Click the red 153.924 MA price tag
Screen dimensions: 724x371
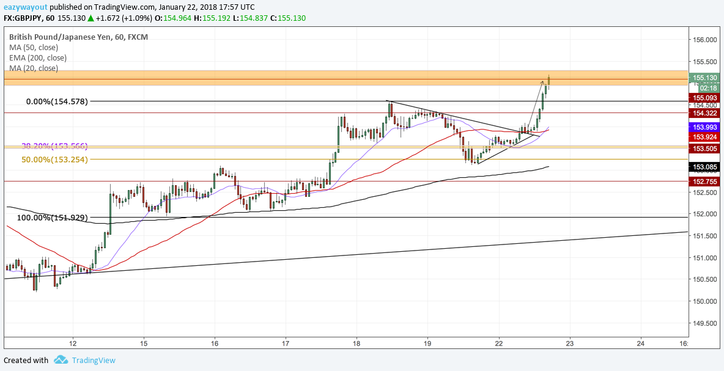click(x=704, y=137)
